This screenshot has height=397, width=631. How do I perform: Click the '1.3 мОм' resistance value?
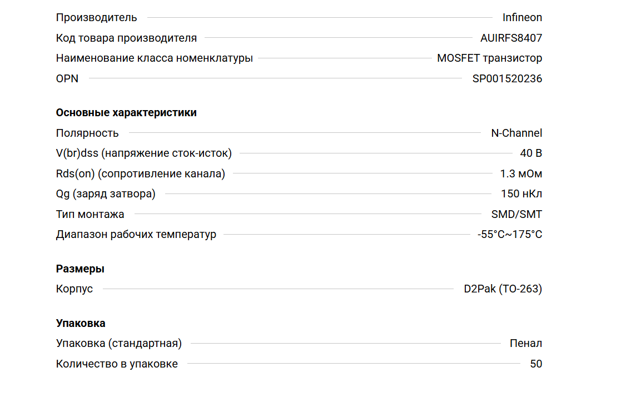[521, 174]
